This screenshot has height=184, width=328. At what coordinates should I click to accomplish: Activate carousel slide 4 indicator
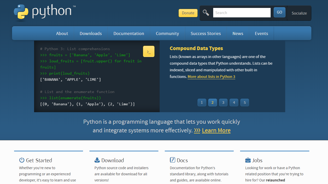(234, 102)
